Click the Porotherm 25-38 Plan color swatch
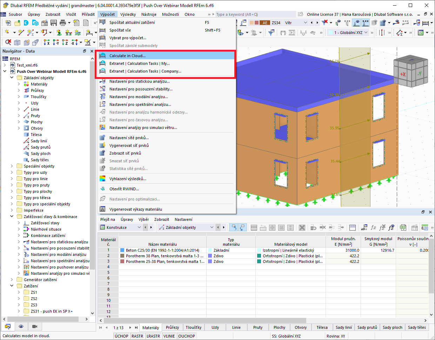This screenshot has height=340, width=435. tap(122, 261)
